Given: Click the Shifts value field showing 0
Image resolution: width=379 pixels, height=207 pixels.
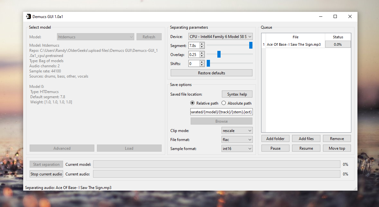Looking at the screenshot, I should [x=194, y=63].
